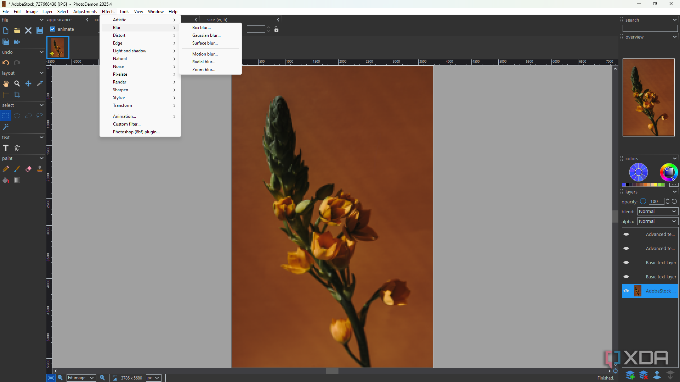Uncheck the animate checkbox
Viewport: 680px width, 382px height.
(x=53, y=29)
